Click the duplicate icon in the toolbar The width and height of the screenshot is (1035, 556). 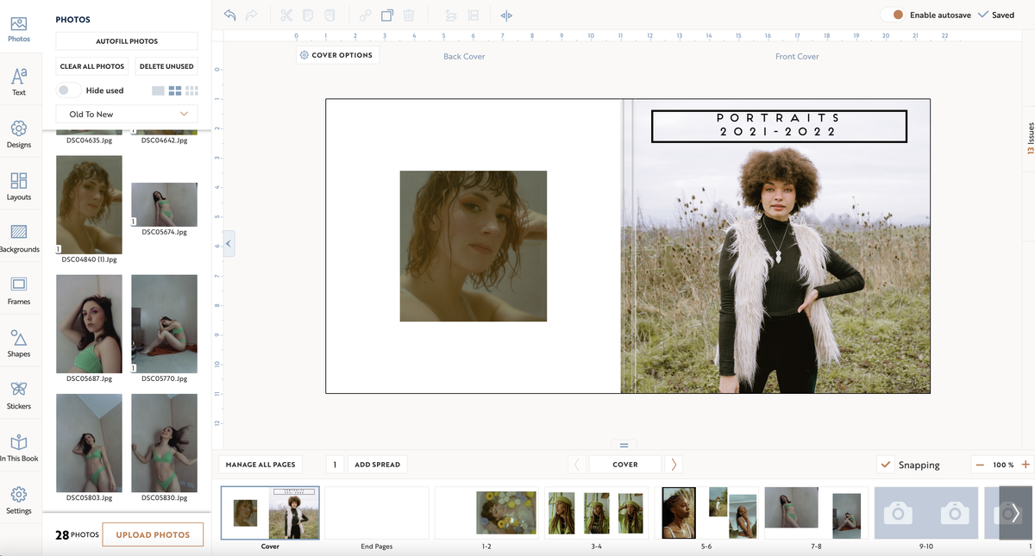tap(386, 15)
